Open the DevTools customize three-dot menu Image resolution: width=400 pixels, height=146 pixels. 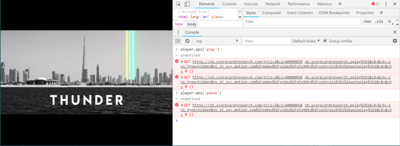coord(386,4)
